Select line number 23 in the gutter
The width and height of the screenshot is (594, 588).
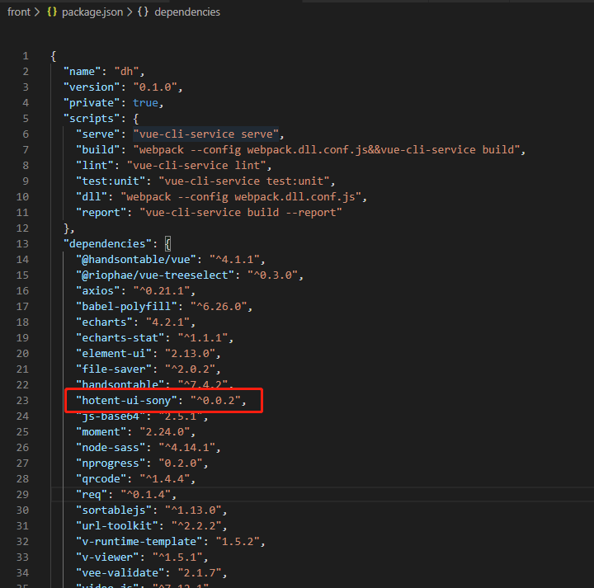(x=22, y=400)
